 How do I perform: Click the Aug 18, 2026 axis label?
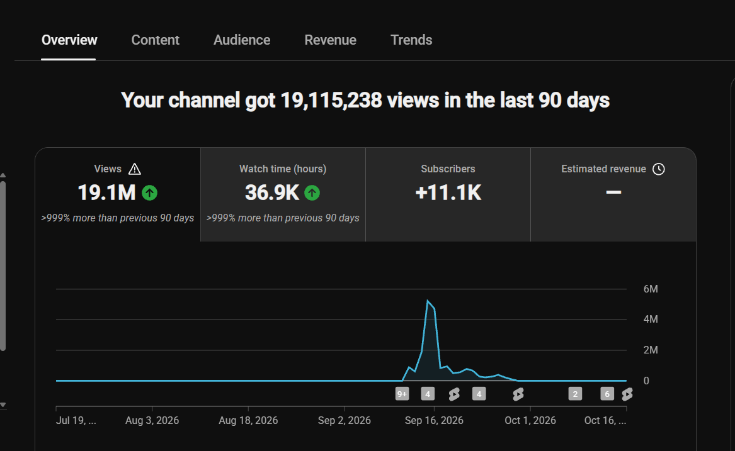(x=248, y=421)
